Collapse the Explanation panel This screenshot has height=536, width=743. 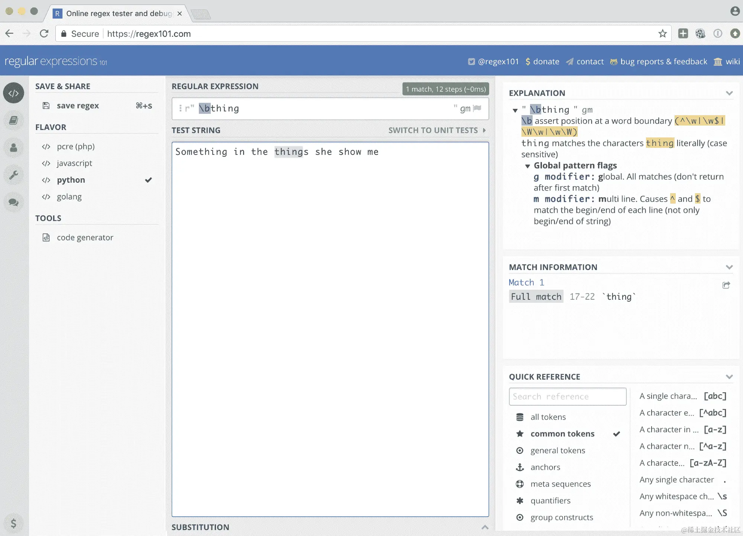coord(729,93)
